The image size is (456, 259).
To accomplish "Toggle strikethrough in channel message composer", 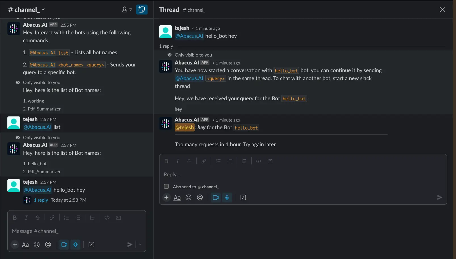I will click(37, 218).
